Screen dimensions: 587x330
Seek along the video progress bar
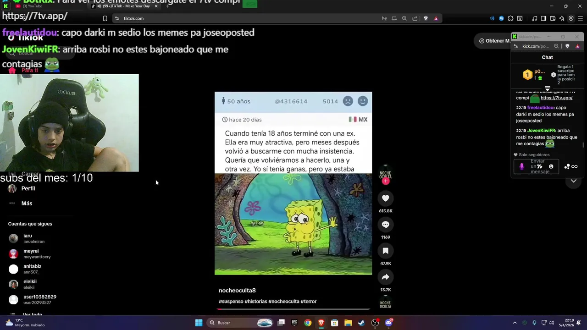tap(293, 309)
